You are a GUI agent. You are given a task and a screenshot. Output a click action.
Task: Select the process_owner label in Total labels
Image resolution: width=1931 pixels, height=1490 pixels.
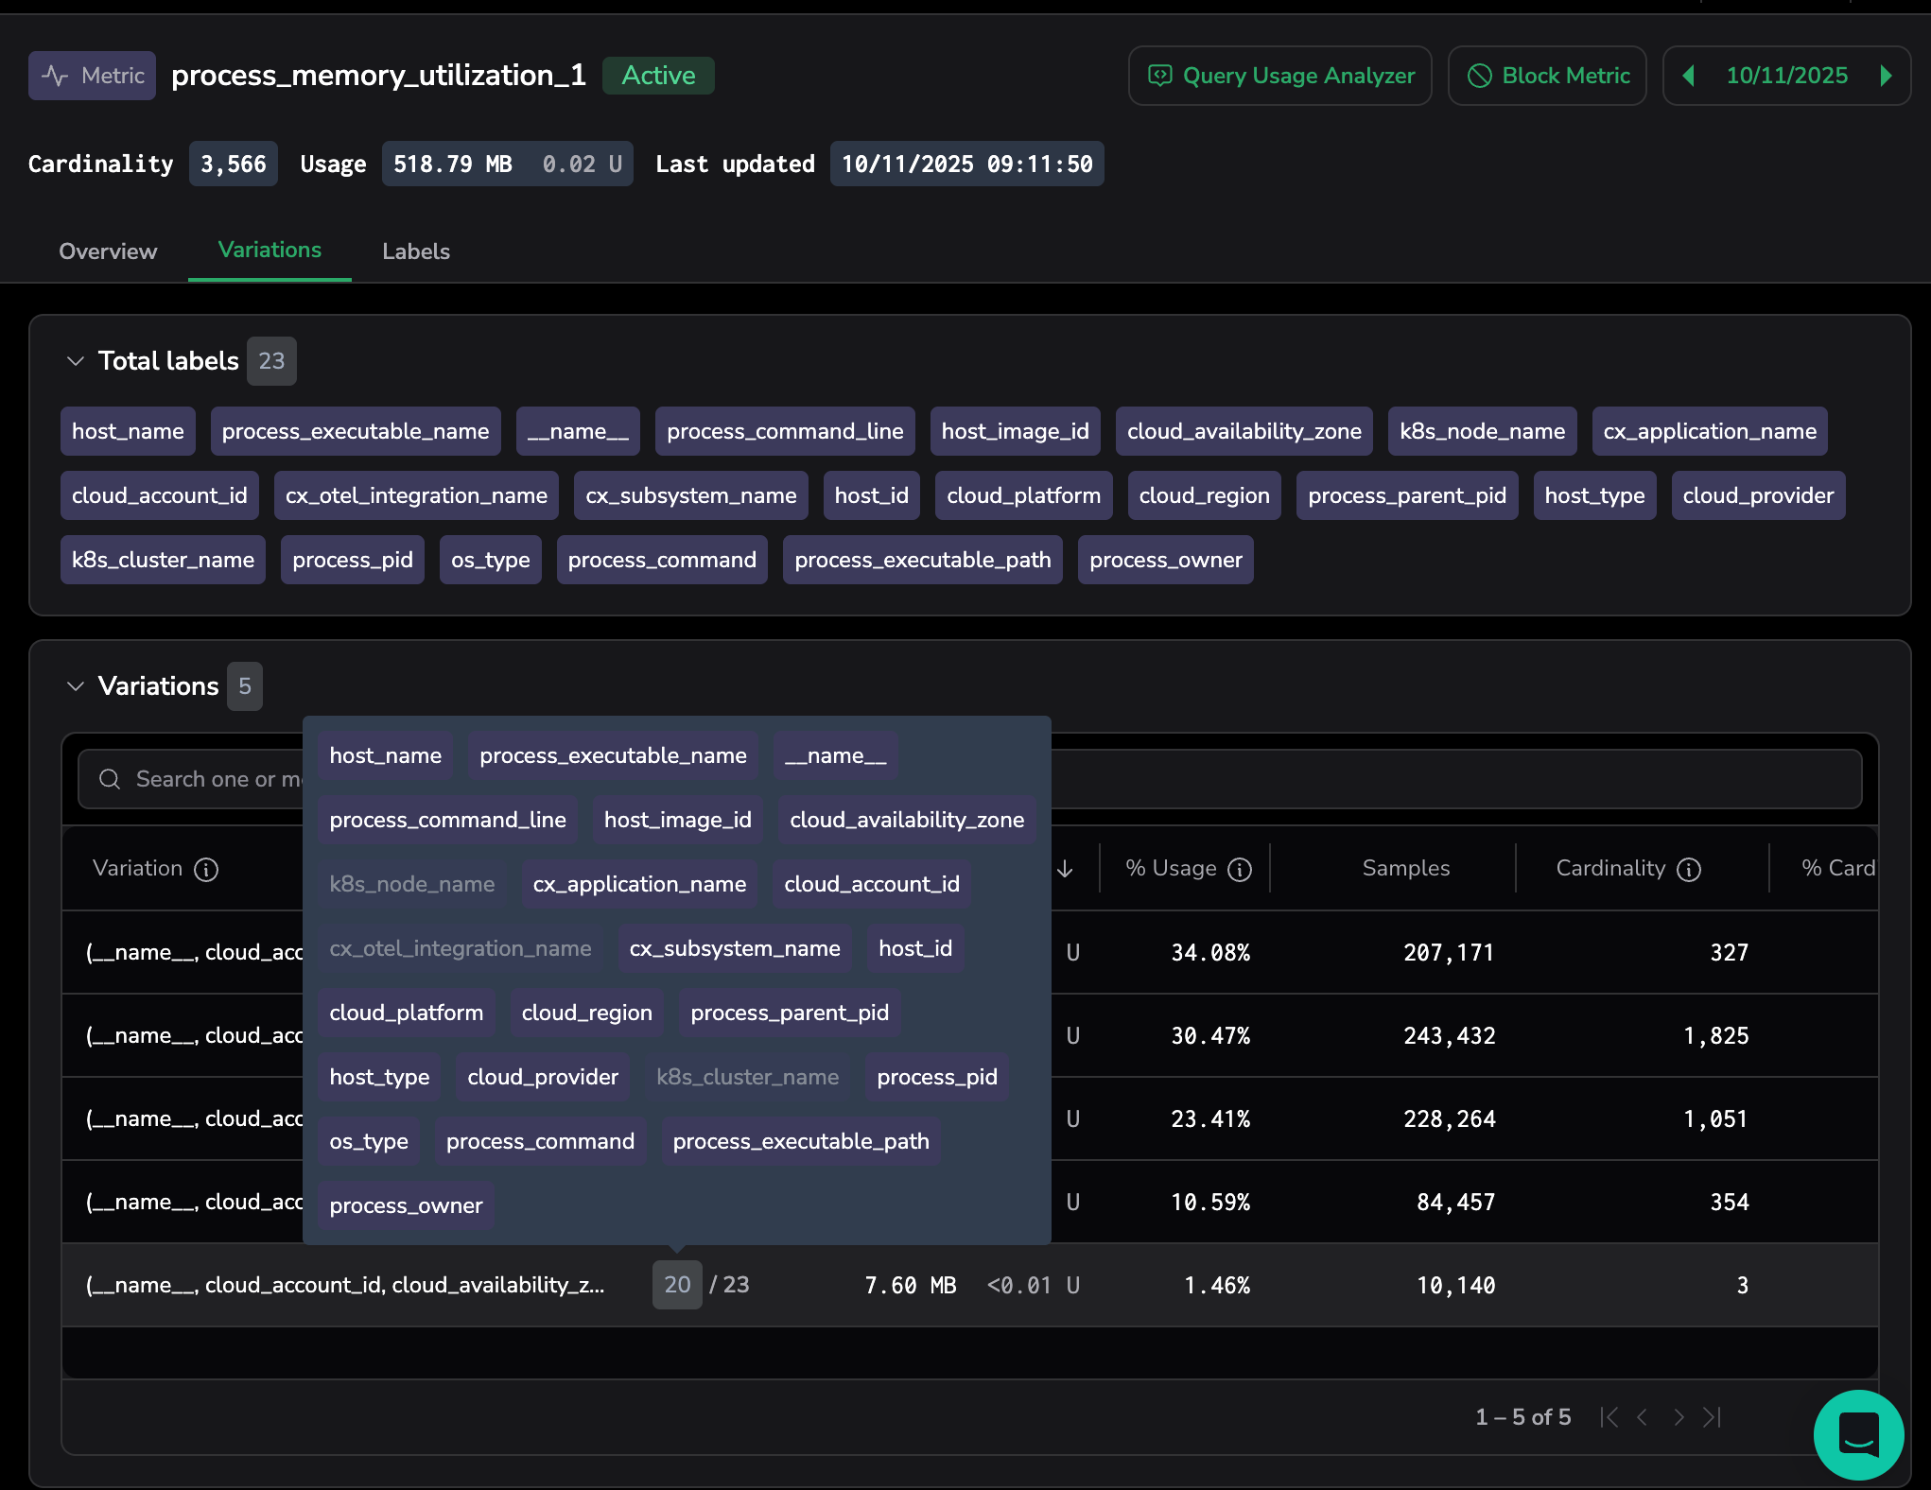click(x=1165, y=560)
